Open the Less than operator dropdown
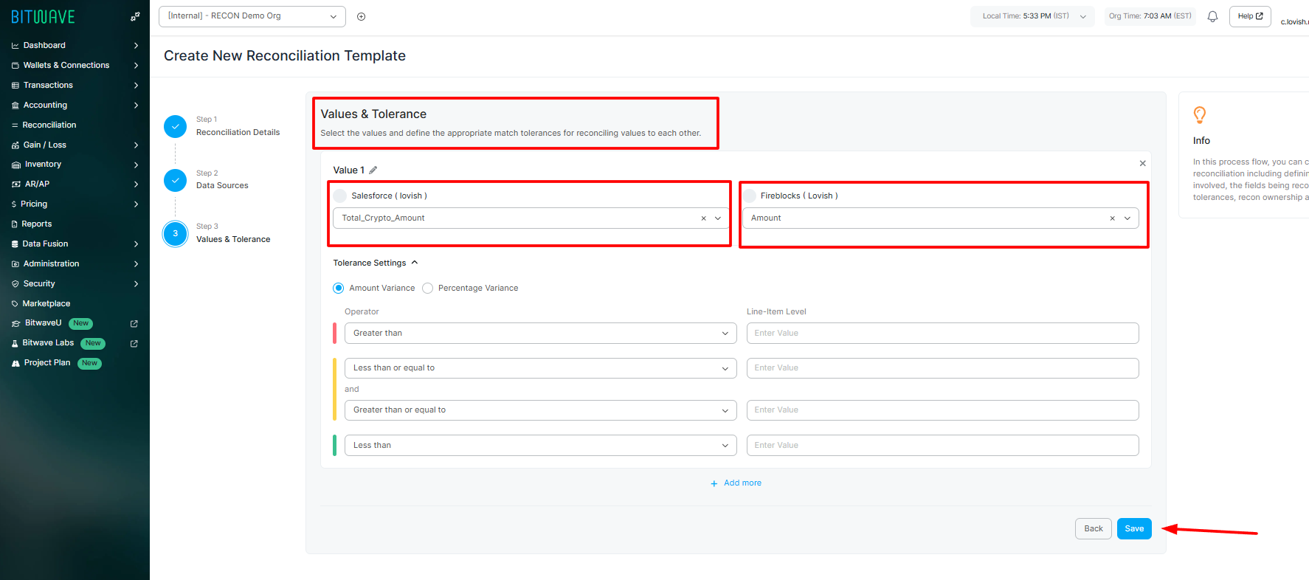 click(541, 446)
